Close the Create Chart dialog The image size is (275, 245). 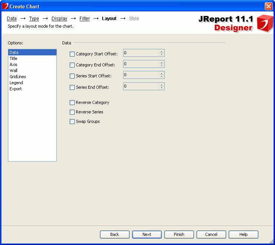(x=269, y=6)
